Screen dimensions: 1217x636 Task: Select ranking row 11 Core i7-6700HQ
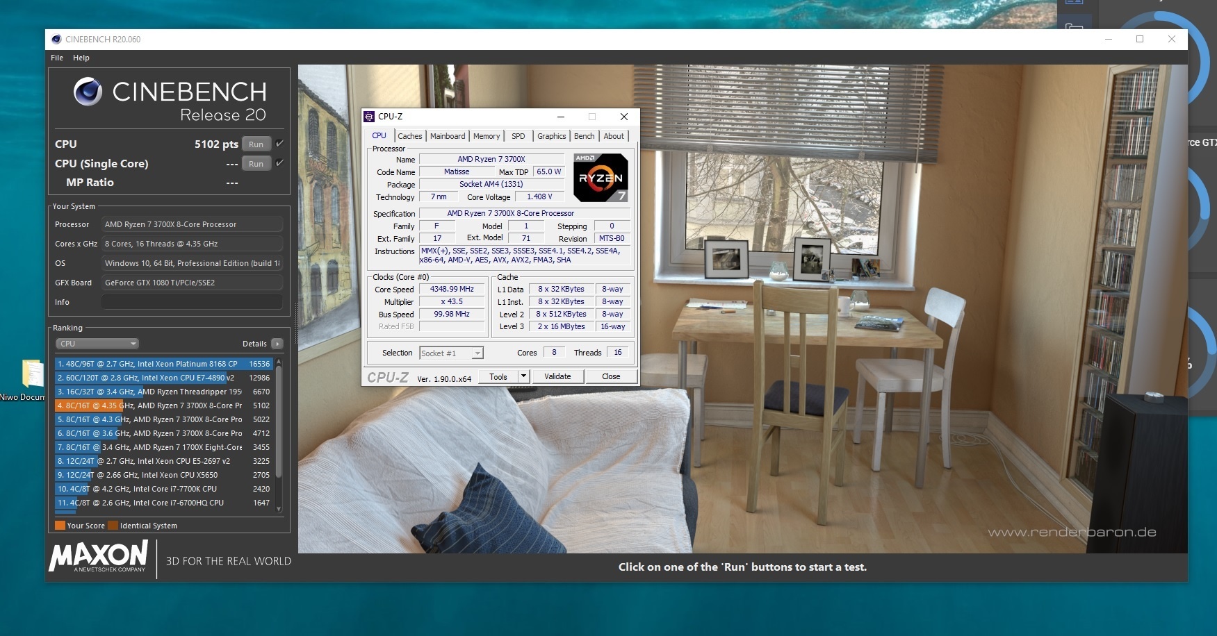pos(164,503)
